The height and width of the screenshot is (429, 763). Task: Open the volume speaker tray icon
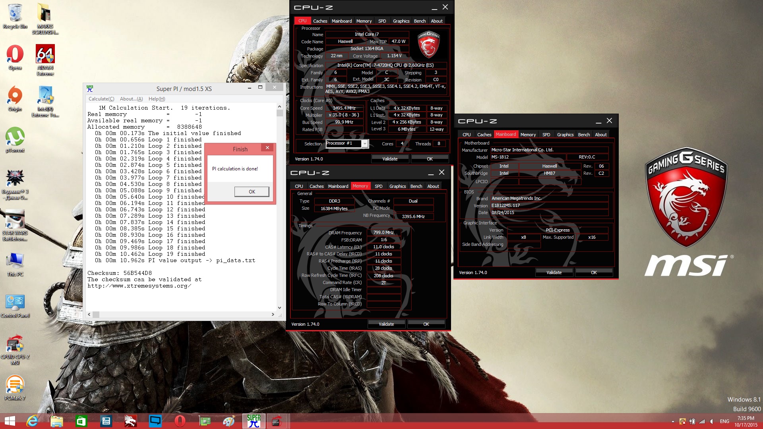point(711,421)
